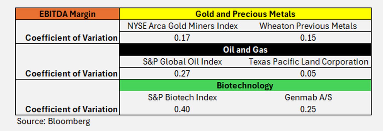This screenshot has height=131, width=383.
Task: Select the Wheaton Previous Metals cell
Action: click(x=308, y=26)
